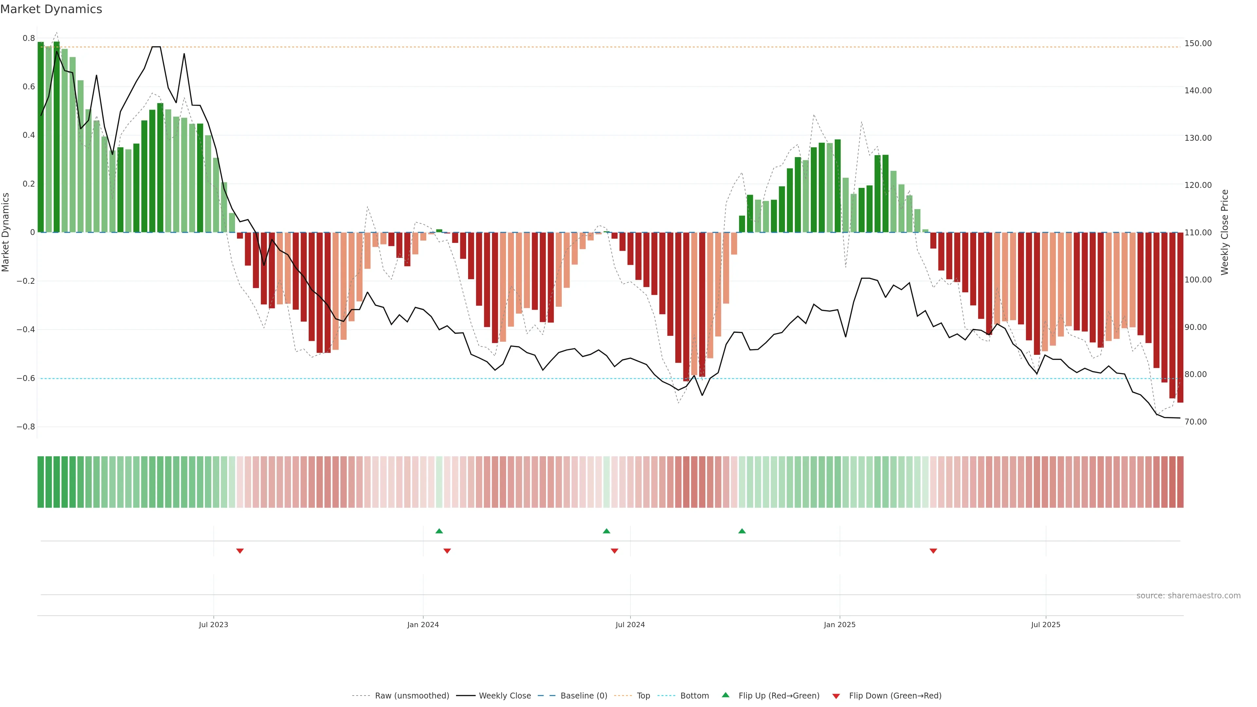Click the Market Dynamics chart title

(x=51, y=9)
